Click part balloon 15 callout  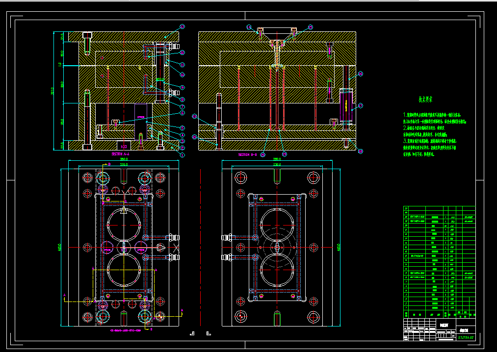click(x=310, y=27)
